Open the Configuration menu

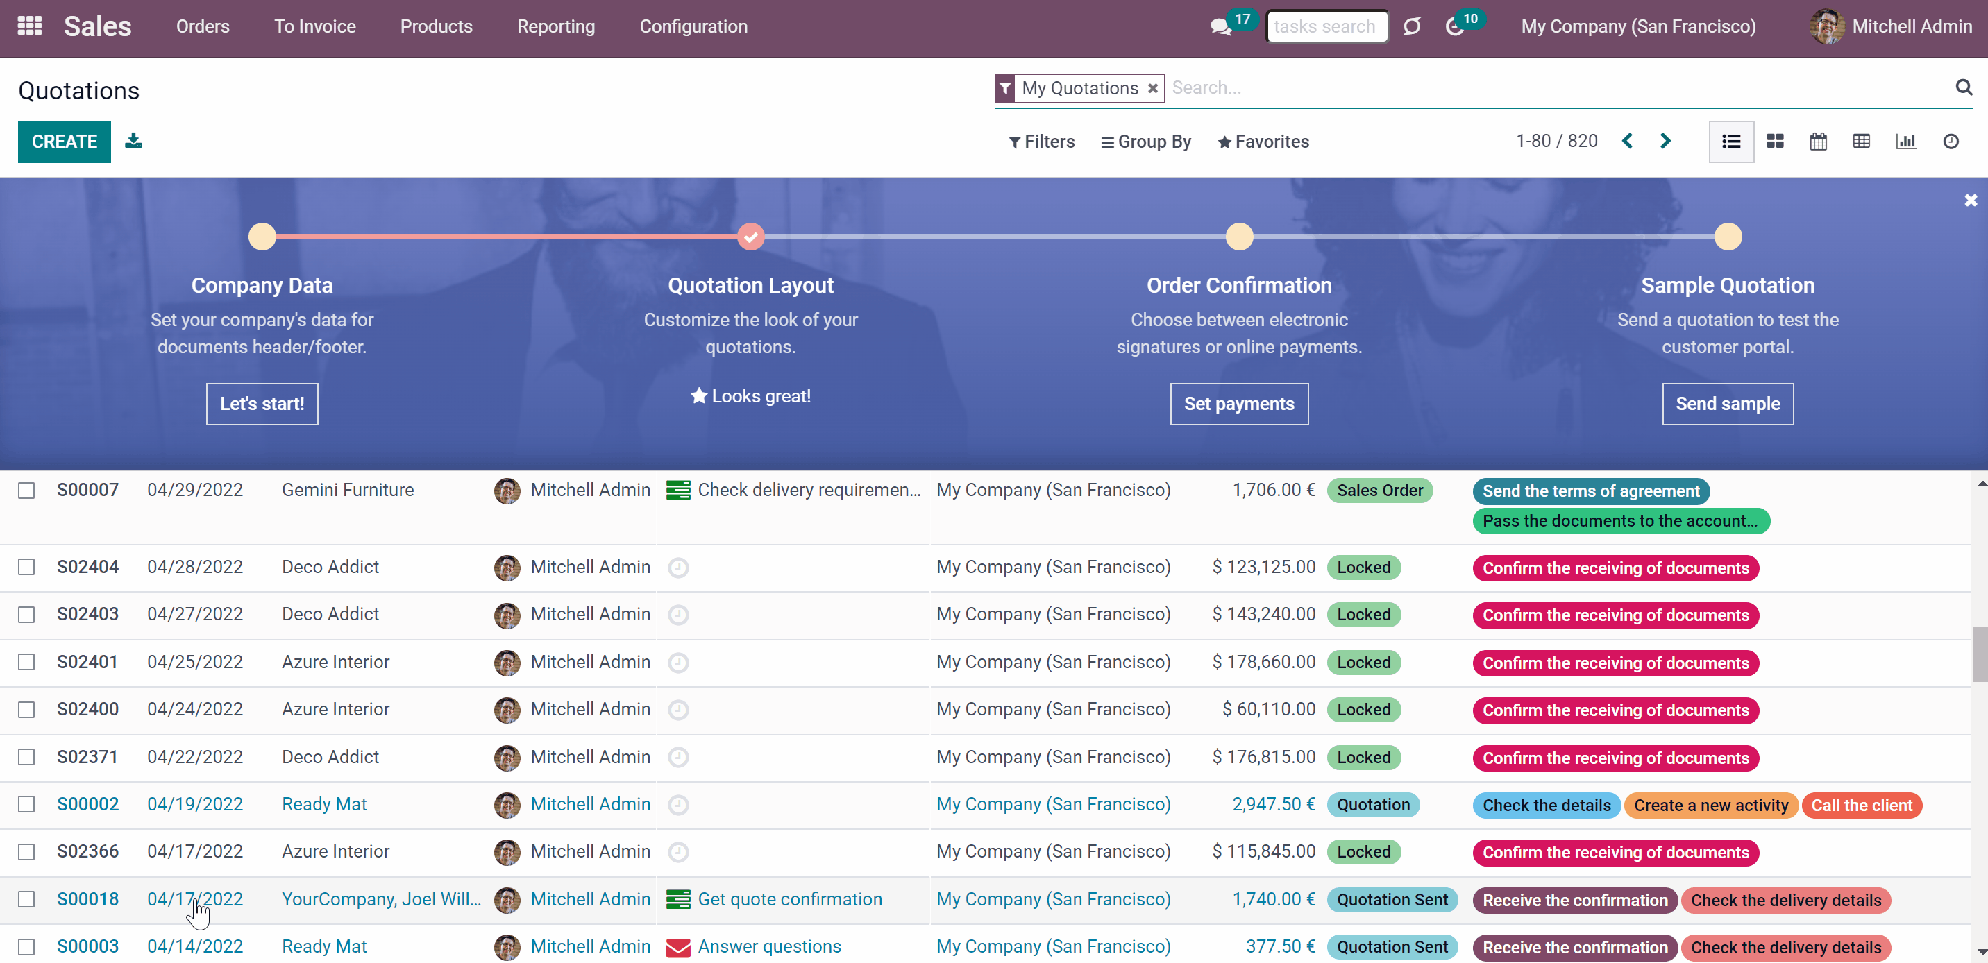[693, 26]
